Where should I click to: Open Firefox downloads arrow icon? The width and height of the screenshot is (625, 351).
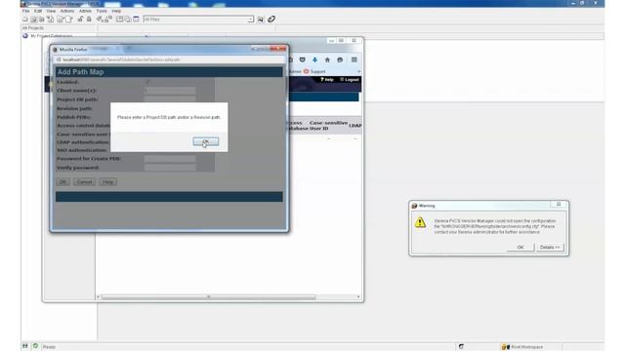[x=314, y=59]
